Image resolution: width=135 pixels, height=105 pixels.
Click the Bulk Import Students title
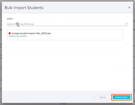24,8
